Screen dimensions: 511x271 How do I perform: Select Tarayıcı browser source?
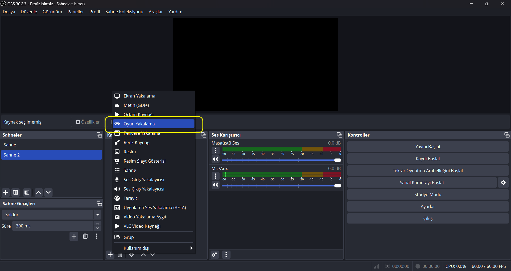tap(154, 198)
